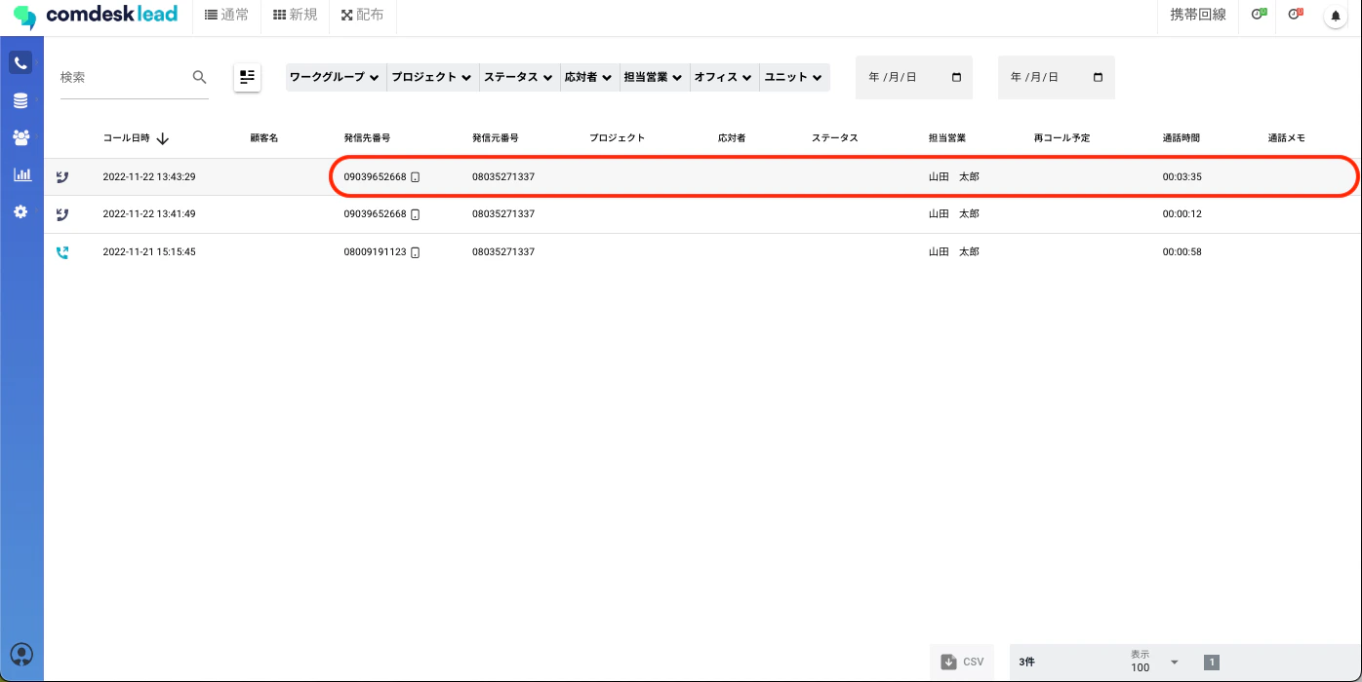1362x682 pixels.
Task: Open calendar picker in second date field
Action: [1099, 77]
